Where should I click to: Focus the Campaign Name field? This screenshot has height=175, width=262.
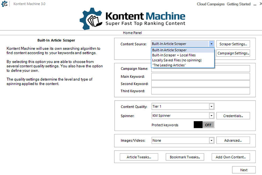201,70
